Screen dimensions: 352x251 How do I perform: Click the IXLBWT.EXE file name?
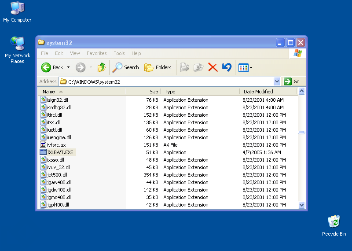coord(60,152)
